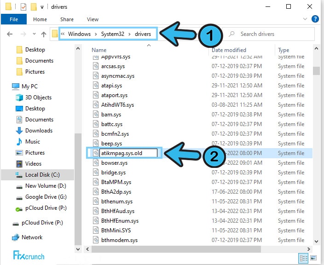Click the bowser.sys file icon
324x265 pixels.
95,163
